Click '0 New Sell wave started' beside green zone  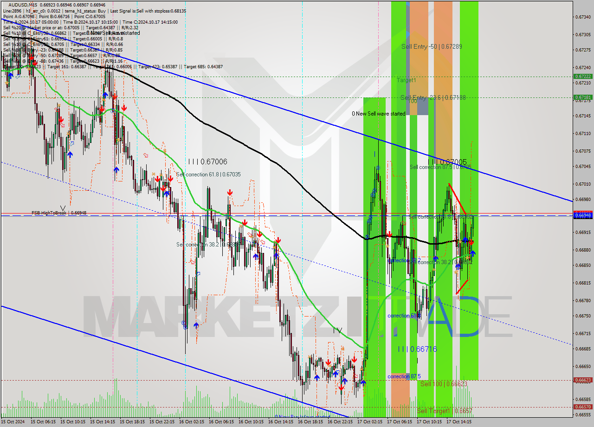click(378, 114)
